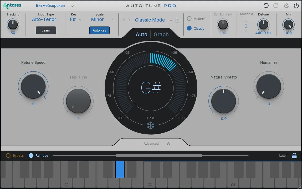This screenshot has height=189, width=302.
Task: Switch to the Auto tab
Action: coord(141,34)
